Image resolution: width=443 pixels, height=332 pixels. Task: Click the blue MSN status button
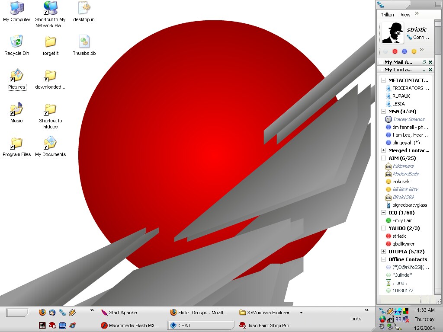click(x=404, y=51)
